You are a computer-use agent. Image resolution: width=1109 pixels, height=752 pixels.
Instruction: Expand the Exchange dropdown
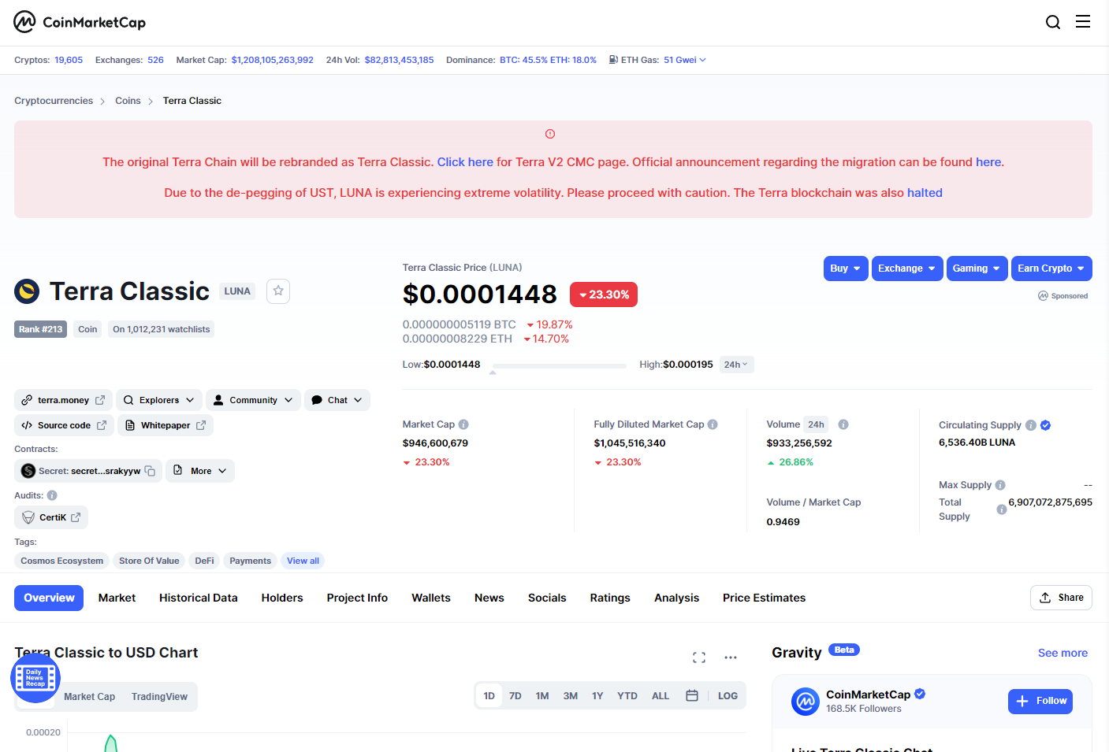907,269
